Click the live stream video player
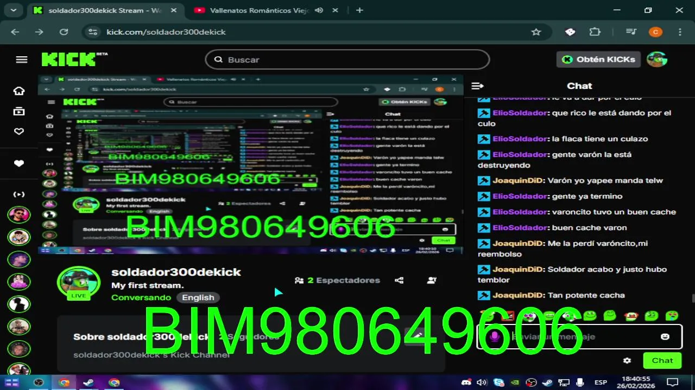This screenshot has width=695, height=390. click(251, 164)
